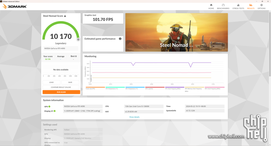Click the Time value 2024-05-22 19:19

click(x=205, y=106)
